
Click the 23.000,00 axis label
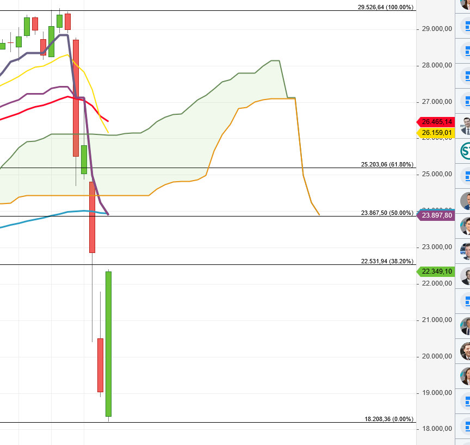pos(437,247)
